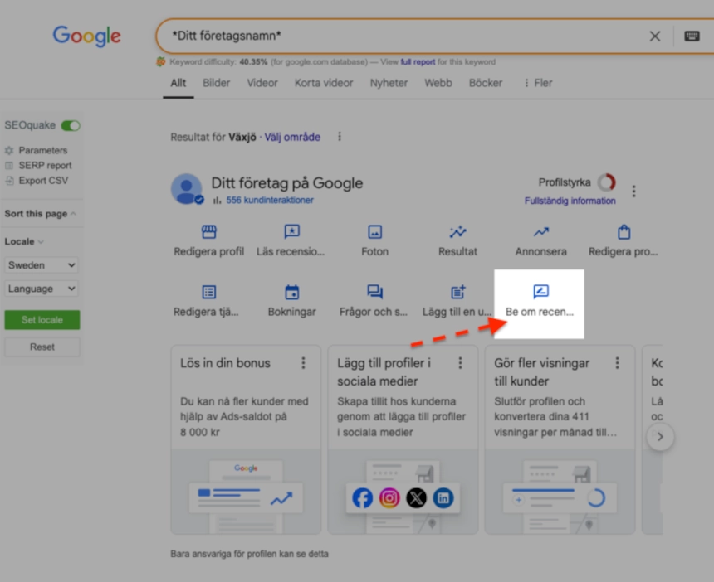Click the Be om recensioner icon
Image resolution: width=714 pixels, height=582 pixels.
(541, 292)
